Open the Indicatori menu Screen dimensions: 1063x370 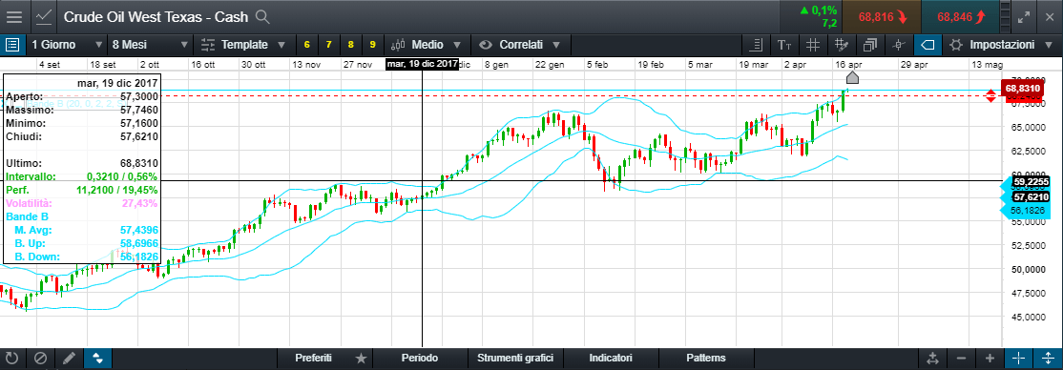click(x=611, y=359)
